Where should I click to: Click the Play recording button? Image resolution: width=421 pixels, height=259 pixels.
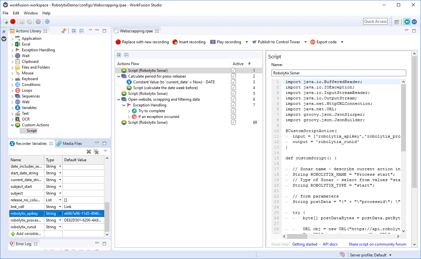pos(225,42)
